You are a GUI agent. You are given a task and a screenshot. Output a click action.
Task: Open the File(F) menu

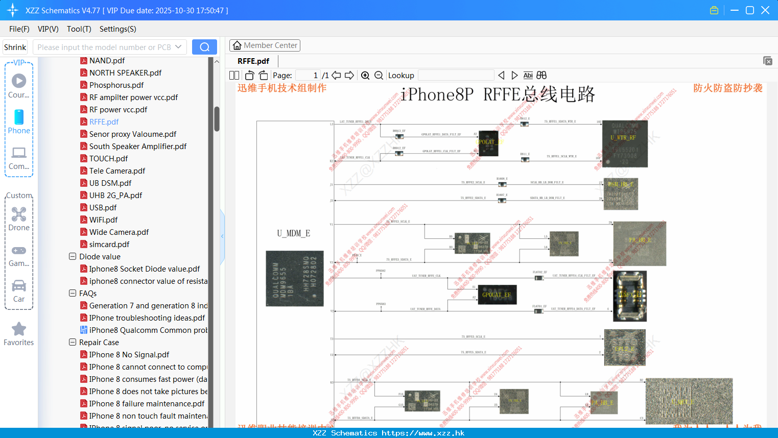[x=19, y=29]
